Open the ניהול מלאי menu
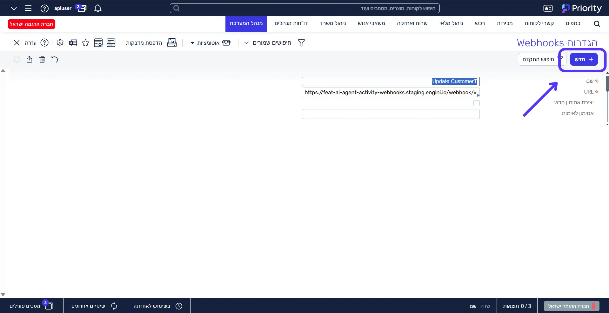This screenshot has height=313, width=609. pos(451,23)
